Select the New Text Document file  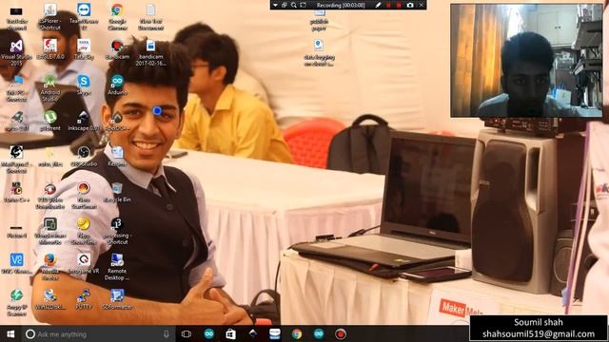[x=150, y=17]
